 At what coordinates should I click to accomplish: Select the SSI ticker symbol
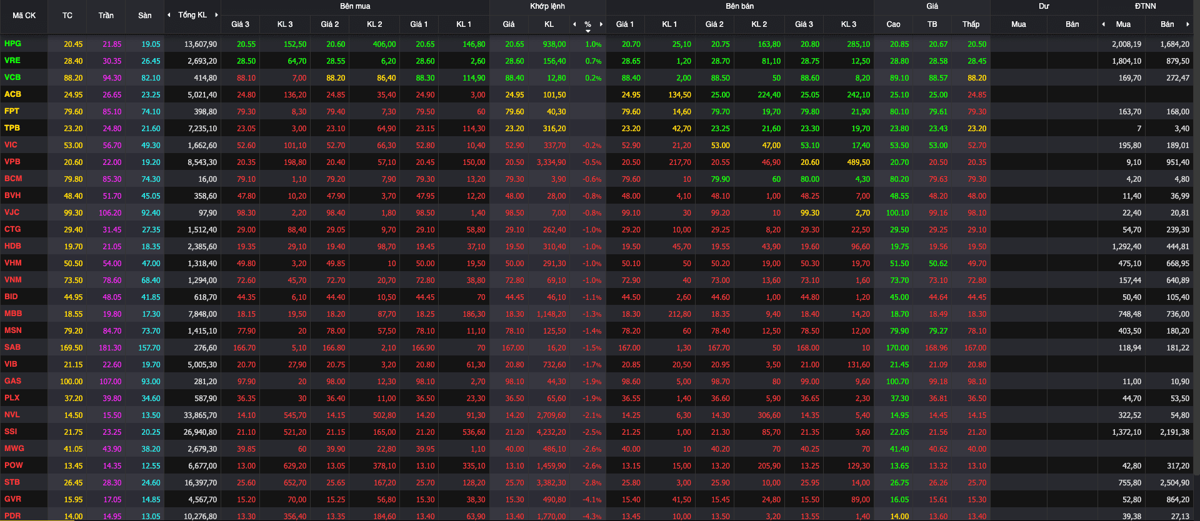(x=11, y=432)
